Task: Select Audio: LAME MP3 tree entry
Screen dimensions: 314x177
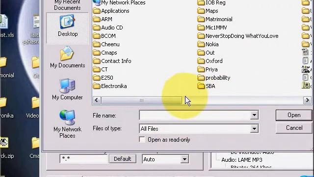Action: [242, 160]
